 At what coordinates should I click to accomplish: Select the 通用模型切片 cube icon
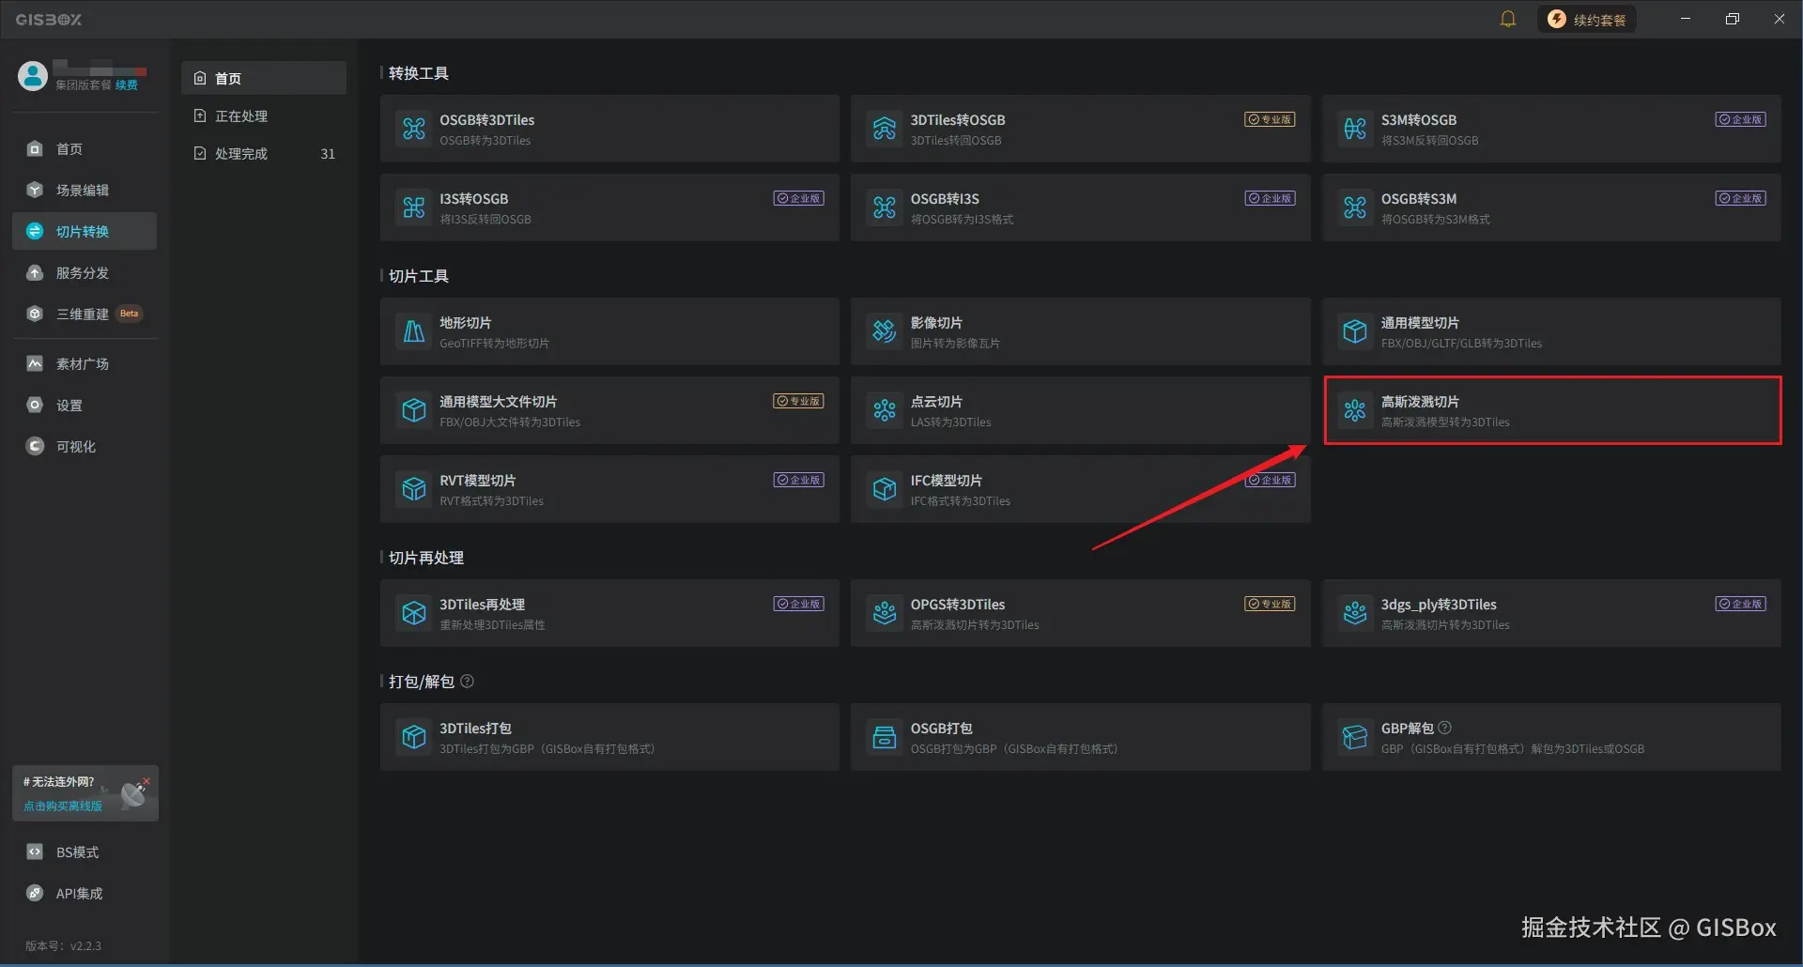[x=1355, y=331]
